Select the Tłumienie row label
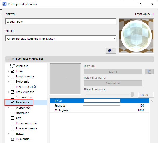This screenshot has height=143, width=158. 22,102
